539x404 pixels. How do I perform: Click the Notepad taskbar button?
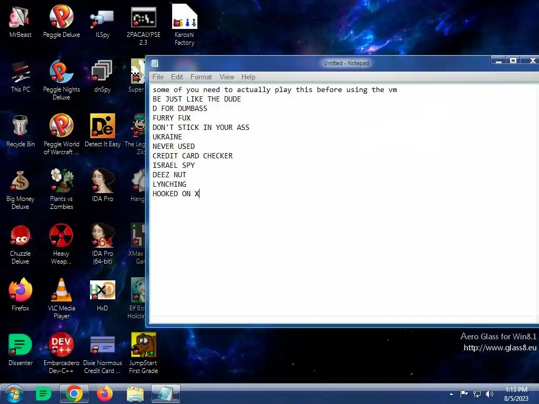pos(166,393)
